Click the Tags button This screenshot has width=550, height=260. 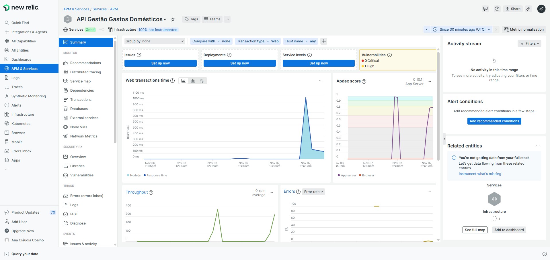191,19
